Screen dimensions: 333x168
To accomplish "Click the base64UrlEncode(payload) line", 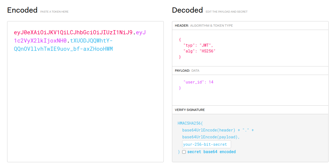I will click(211, 137).
